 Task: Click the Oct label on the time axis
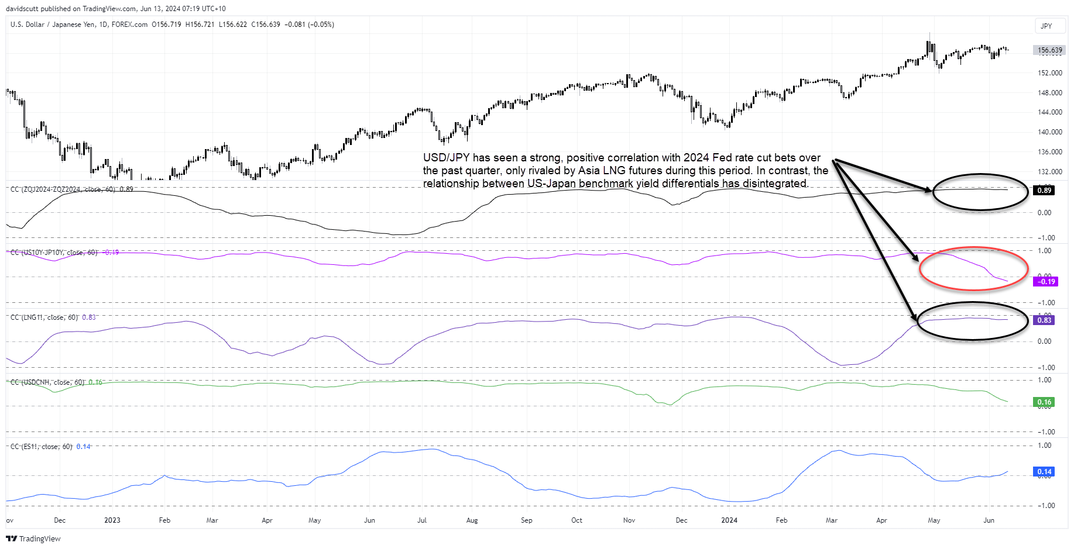coord(577,520)
